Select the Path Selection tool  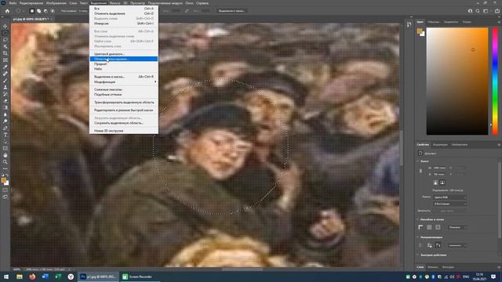click(5, 142)
